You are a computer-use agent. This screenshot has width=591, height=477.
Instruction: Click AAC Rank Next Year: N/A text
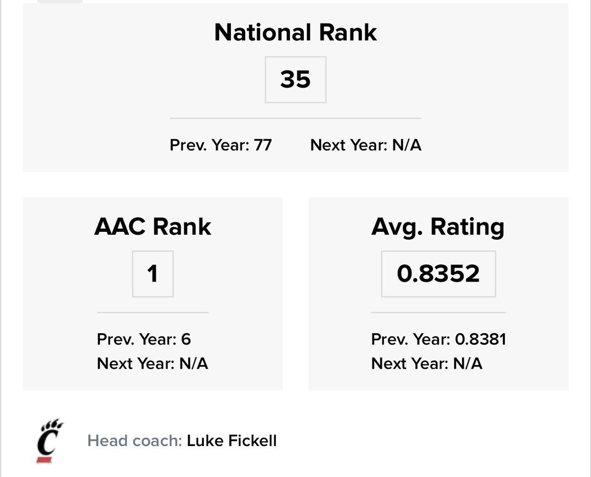click(x=153, y=363)
